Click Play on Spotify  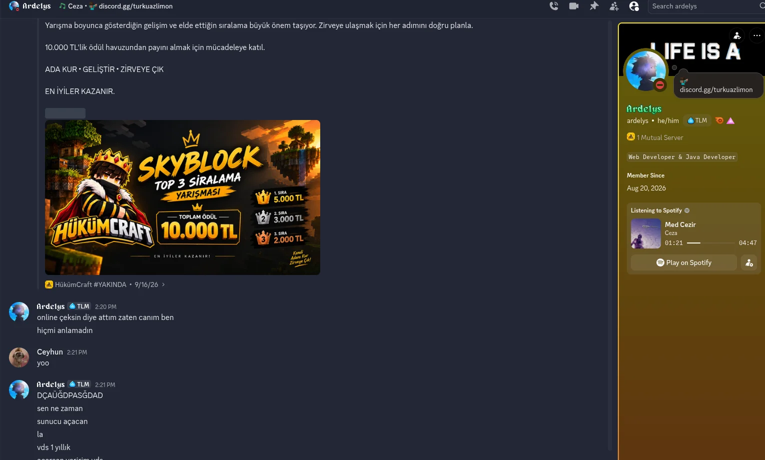(x=684, y=262)
